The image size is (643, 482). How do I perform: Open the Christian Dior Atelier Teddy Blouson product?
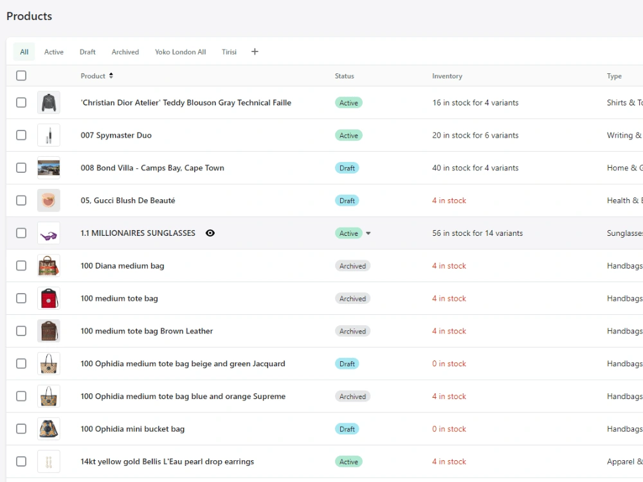[186, 102]
